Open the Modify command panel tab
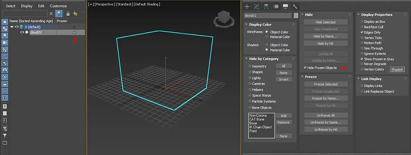 click(257, 7)
